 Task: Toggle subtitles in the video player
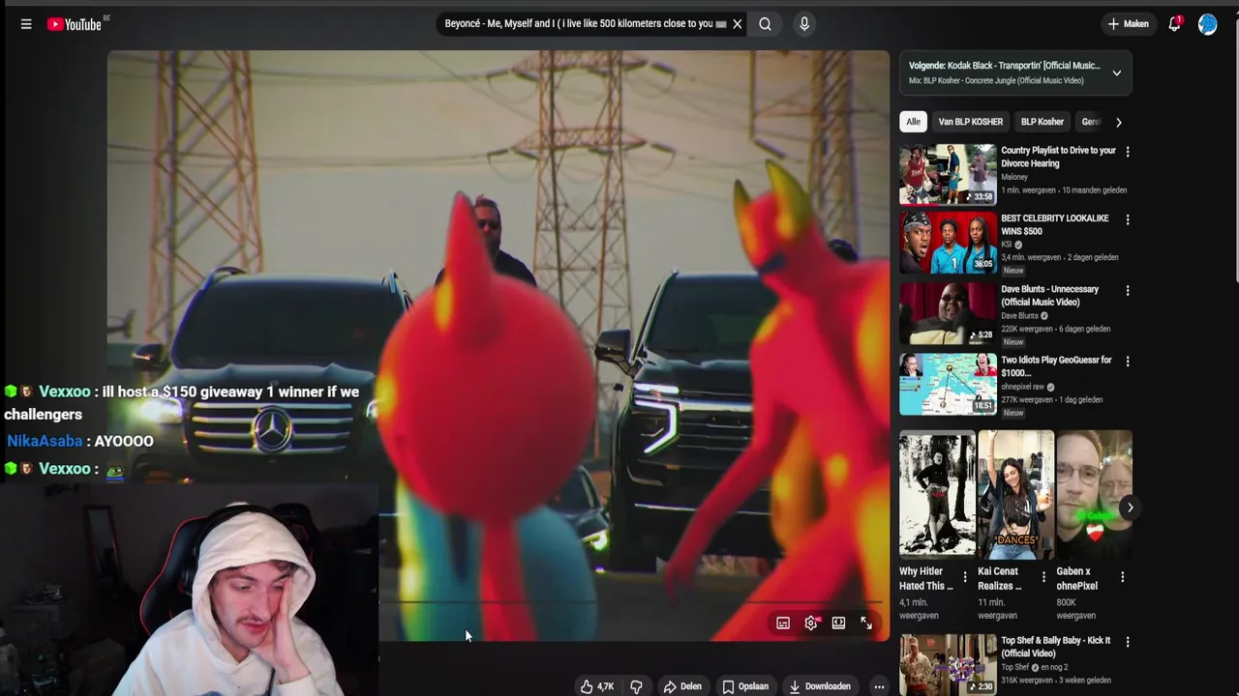[783, 623]
